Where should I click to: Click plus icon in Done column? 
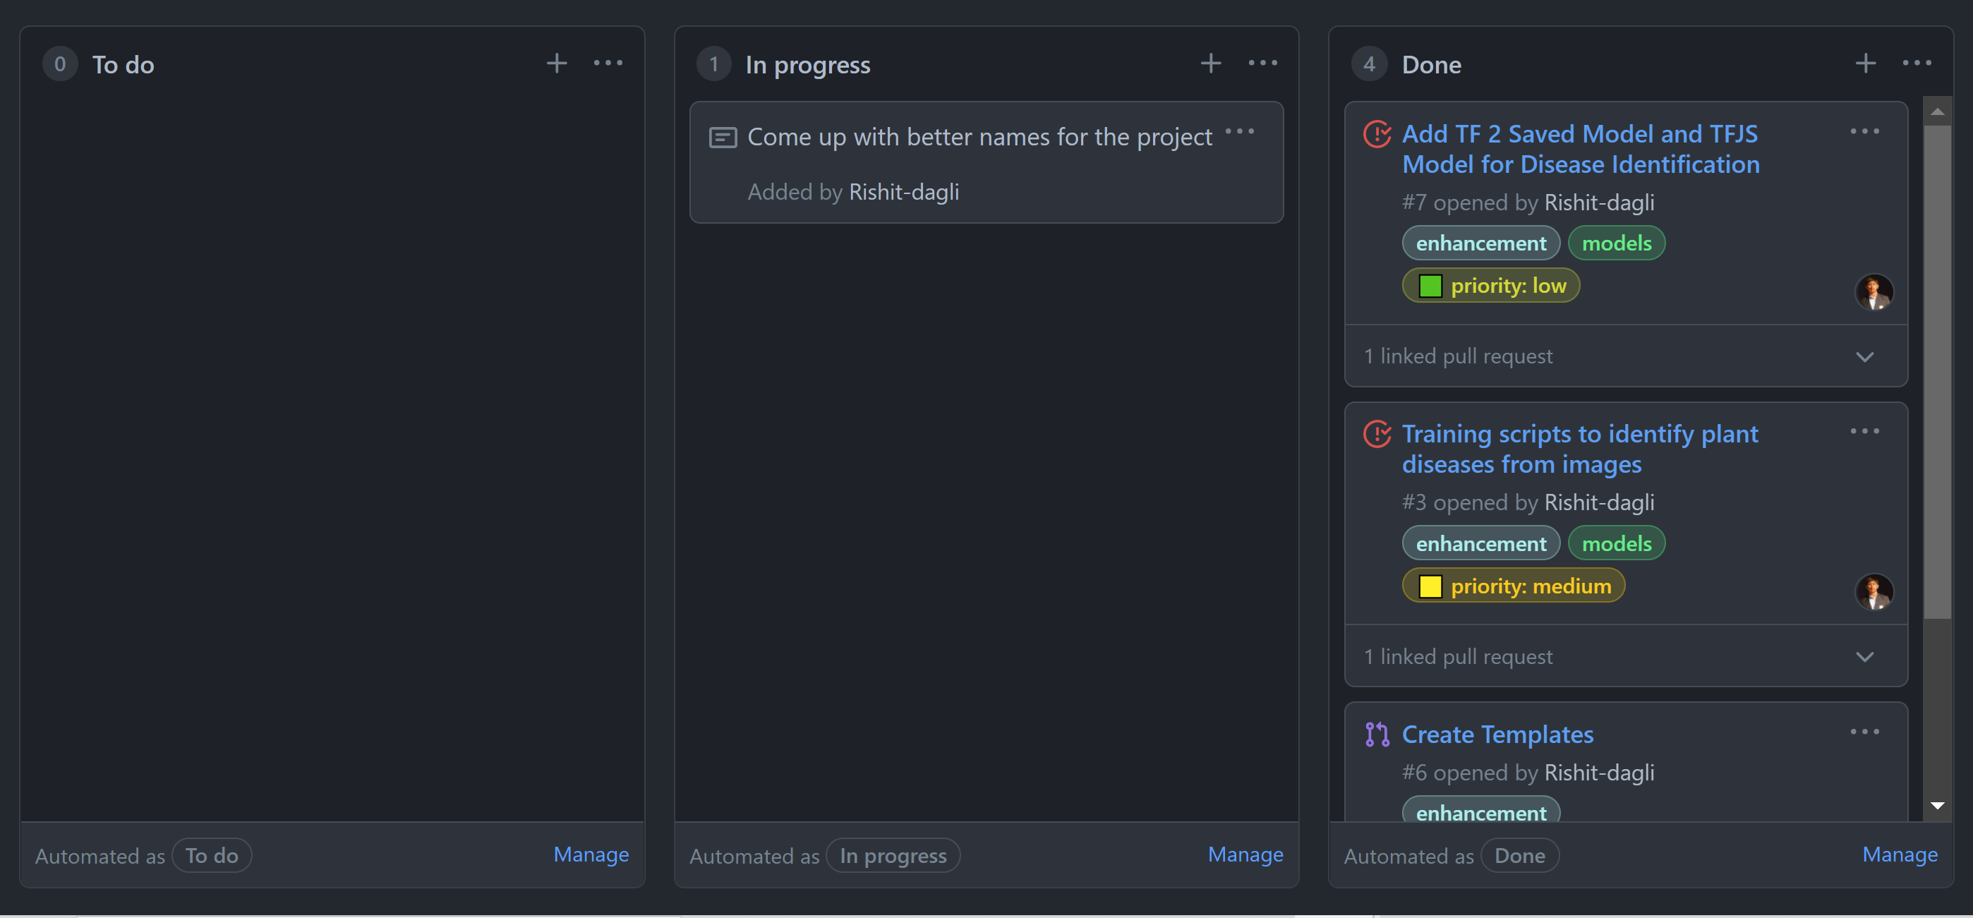pos(1865,64)
